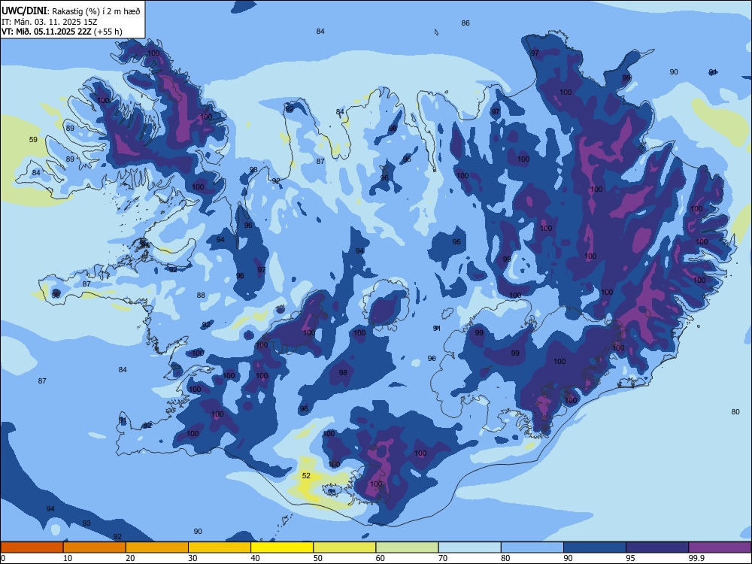Pick the pale green 60–70 legend swatch

407,547
